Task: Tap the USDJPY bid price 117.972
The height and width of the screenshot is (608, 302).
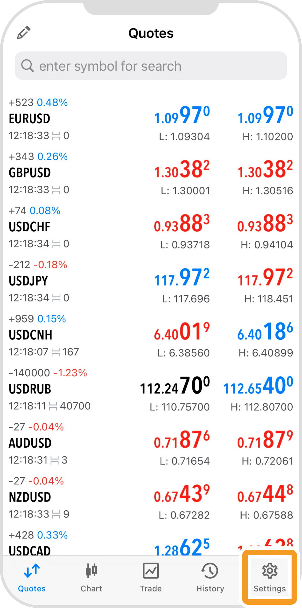Action: tap(182, 278)
